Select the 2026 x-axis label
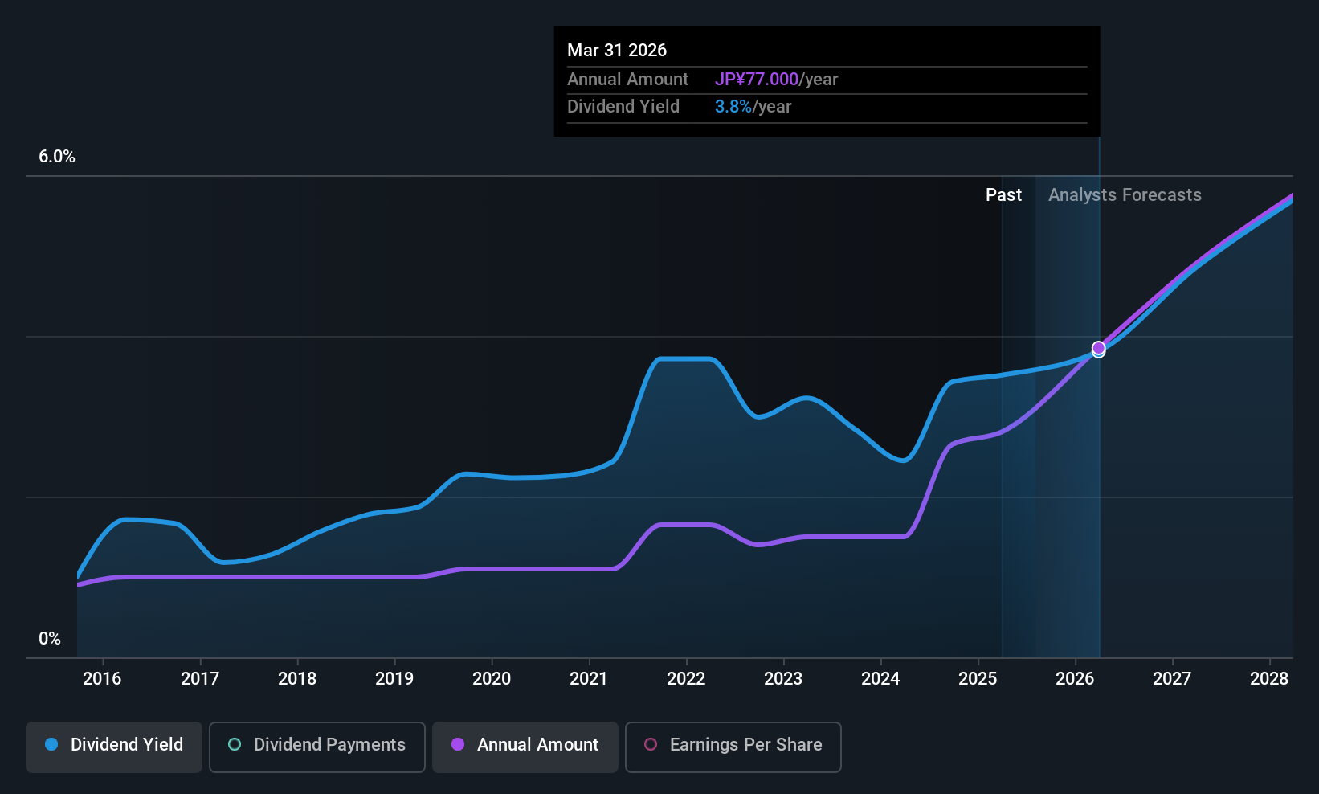 point(1075,679)
